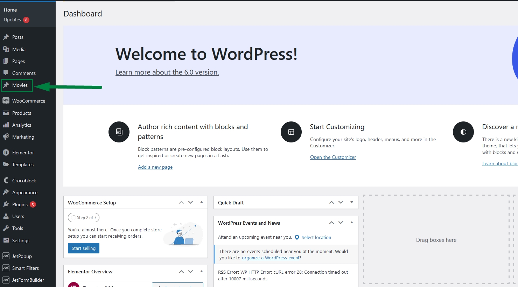
Task: Collapse the WooCommerce Setup panel
Action: click(x=202, y=202)
